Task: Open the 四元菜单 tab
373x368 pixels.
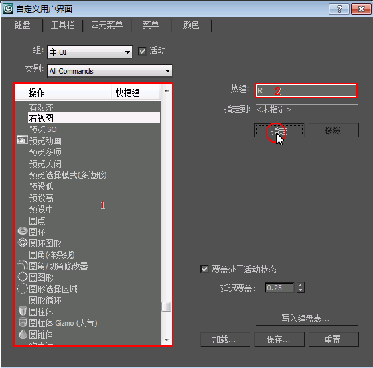Action: (x=106, y=25)
